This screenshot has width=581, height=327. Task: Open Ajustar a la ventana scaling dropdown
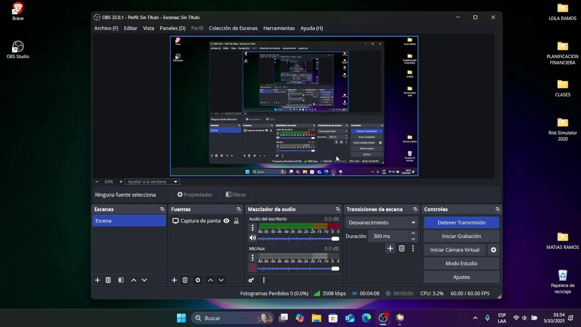tap(153, 182)
